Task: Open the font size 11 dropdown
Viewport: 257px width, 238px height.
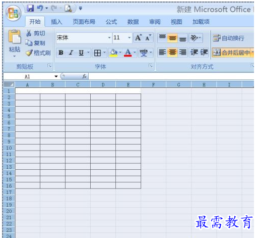Action: (x=129, y=38)
